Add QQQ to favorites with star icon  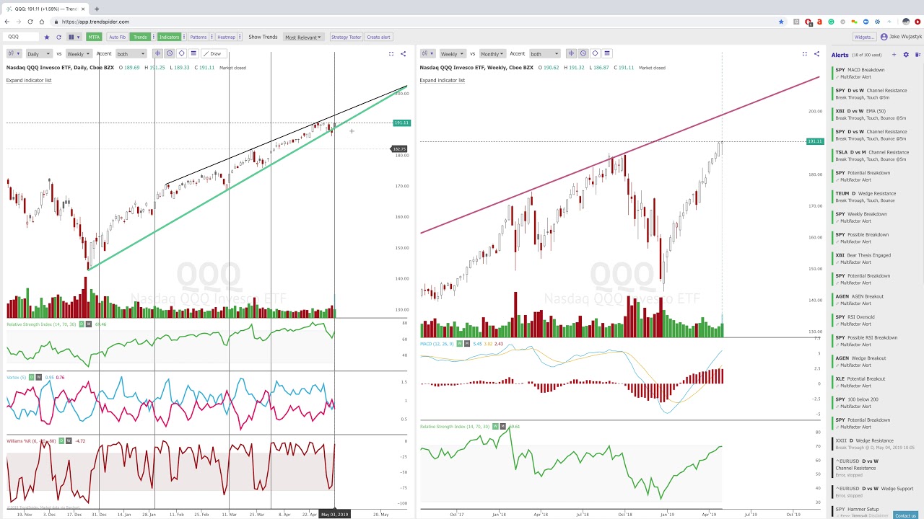(47, 37)
